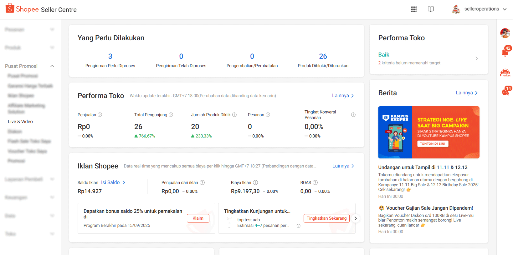
Task: Click the Tingkatkan Sekarang button
Action: [326, 218]
